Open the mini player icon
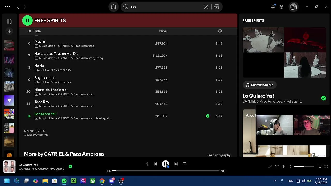 319,167
